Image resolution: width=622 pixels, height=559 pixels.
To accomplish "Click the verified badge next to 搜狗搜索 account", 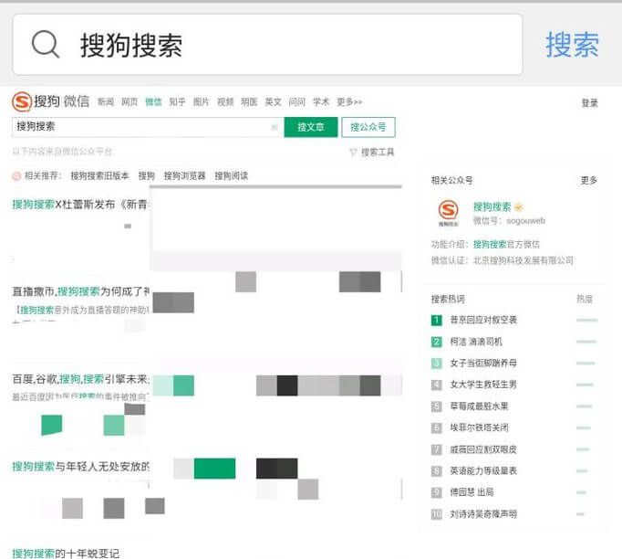I will click(x=518, y=207).
